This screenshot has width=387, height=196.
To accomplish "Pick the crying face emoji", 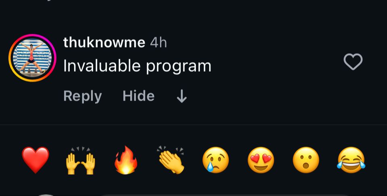I will tap(215, 160).
